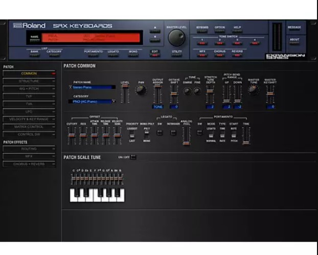Open the MATRIX CONTROL page

(29, 127)
